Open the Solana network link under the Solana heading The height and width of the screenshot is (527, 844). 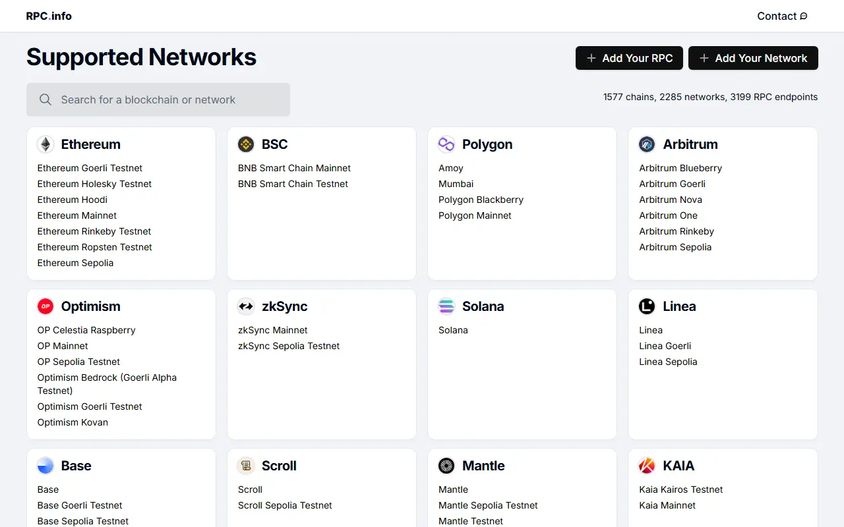pyautogui.click(x=453, y=330)
